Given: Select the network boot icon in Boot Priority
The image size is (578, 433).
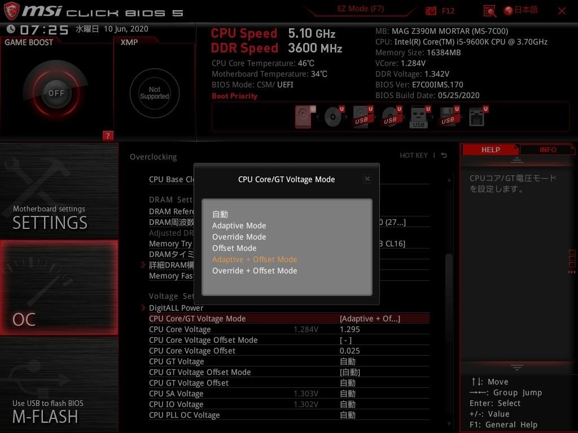Looking at the screenshot, I should click(478, 117).
